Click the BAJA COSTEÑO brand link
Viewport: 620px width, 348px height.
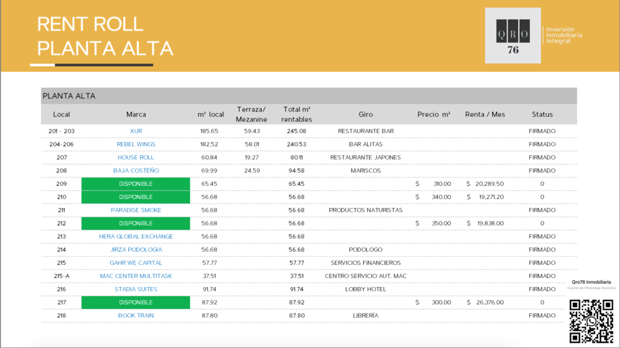136,171
